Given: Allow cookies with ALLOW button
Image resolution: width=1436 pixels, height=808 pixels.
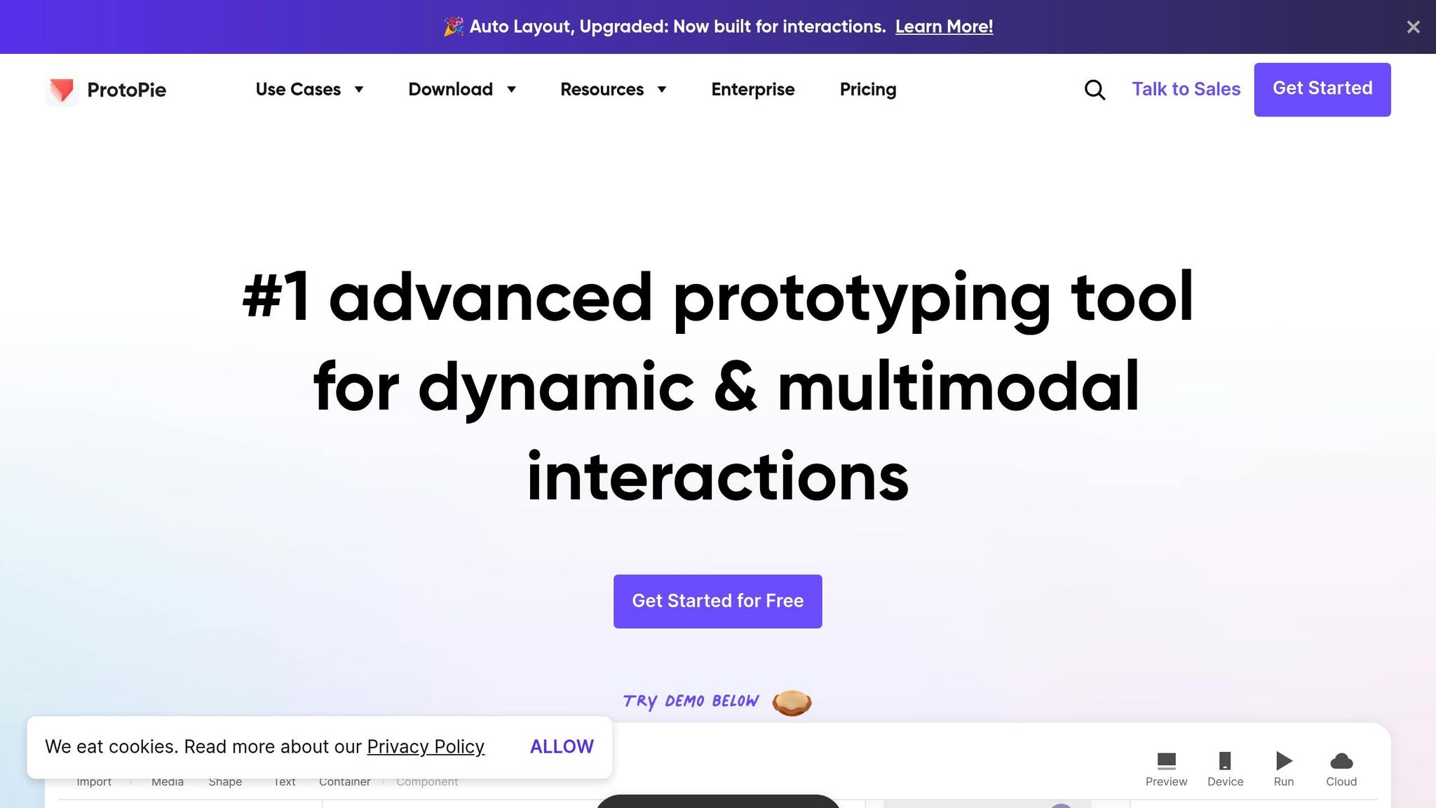Looking at the screenshot, I should (x=562, y=746).
